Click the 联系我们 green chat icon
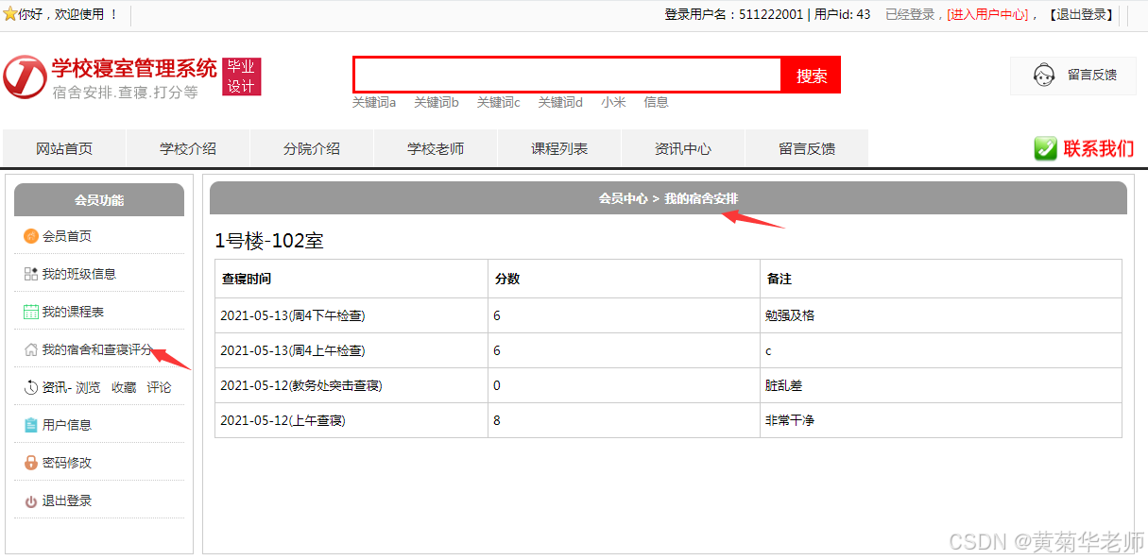This screenshot has height=560, width=1148. [x=1046, y=148]
